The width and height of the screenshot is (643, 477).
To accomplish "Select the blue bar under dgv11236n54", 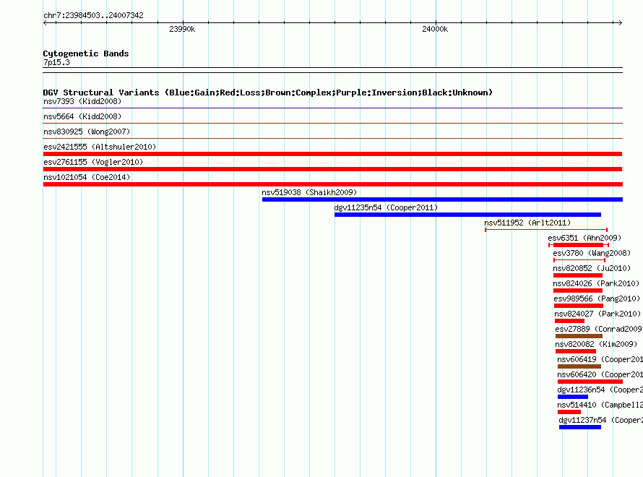I will [x=573, y=397].
